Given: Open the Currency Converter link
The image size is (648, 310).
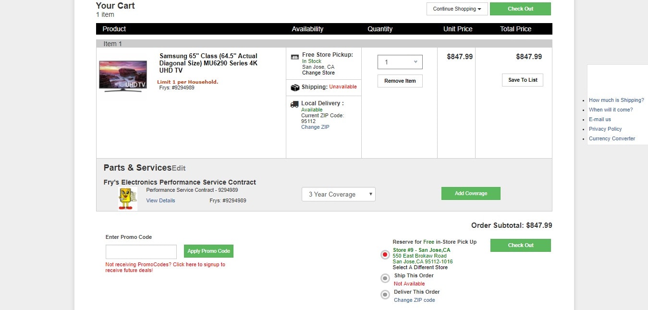Looking at the screenshot, I should click(612, 138).
